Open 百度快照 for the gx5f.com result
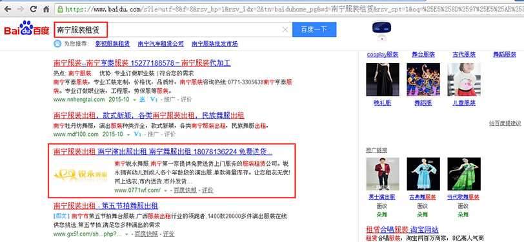 pos(146,234)
